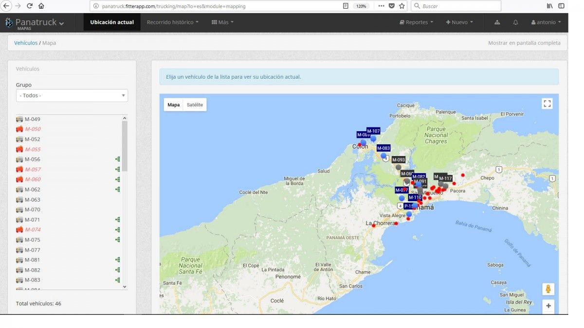Toggle map fullscreen view icon
Image resolution: width=584 pixels, height=328 pixels.
[547, 104]
